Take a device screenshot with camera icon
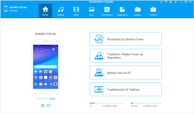The image size is (194, 114). click(42, 105)
